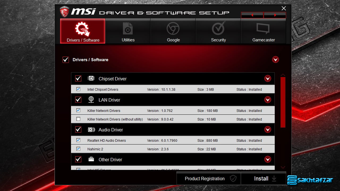Click the Gamecaster speech bubble icon
The height and width of the screenshot is (191, 340).
[263, 29]
